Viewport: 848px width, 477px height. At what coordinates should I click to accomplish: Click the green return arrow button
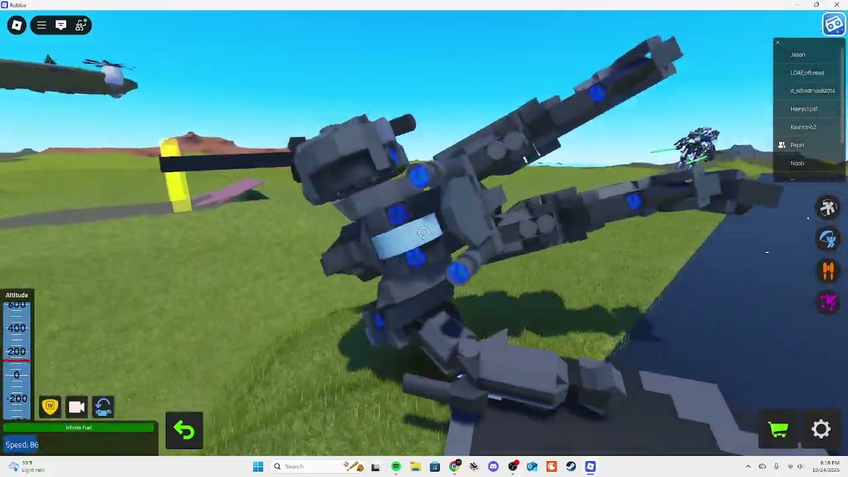pos(184,431)
